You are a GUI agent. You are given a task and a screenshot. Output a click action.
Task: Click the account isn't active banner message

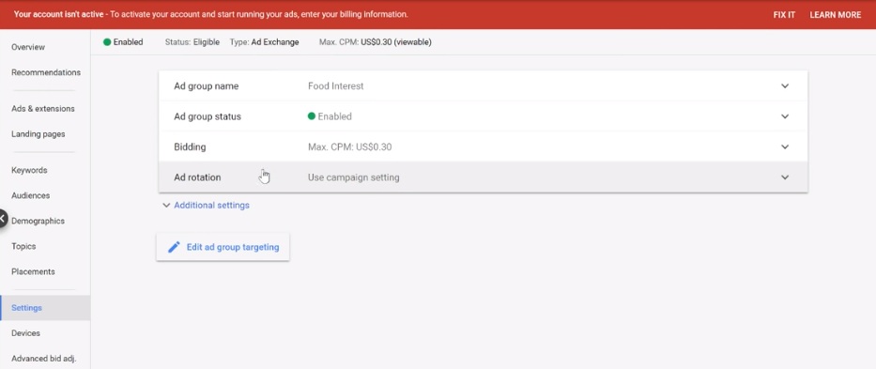coord(210,14)
